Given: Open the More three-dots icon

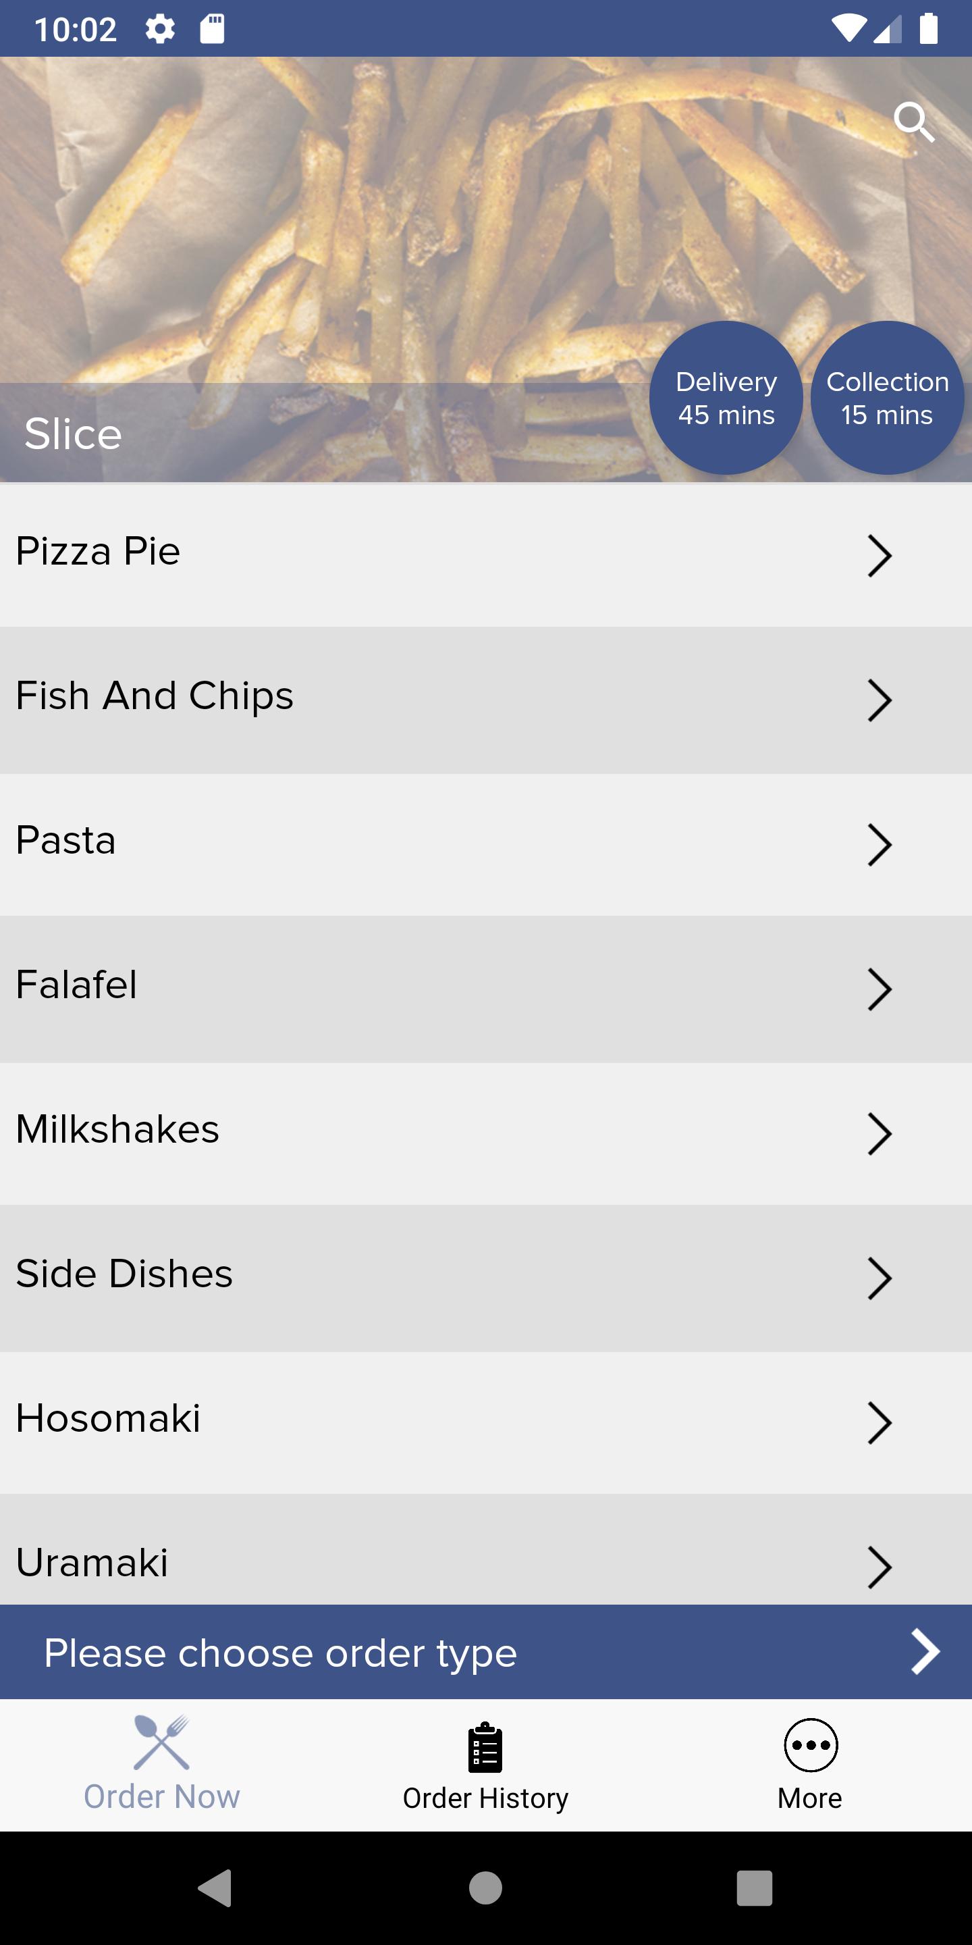Looking at the screenshot, I should click(x=811, y=1746).
